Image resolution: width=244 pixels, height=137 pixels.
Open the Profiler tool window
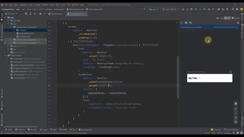[63, 130]
